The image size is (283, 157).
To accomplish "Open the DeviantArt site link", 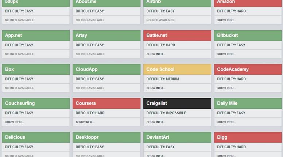I will pos(158,137).
